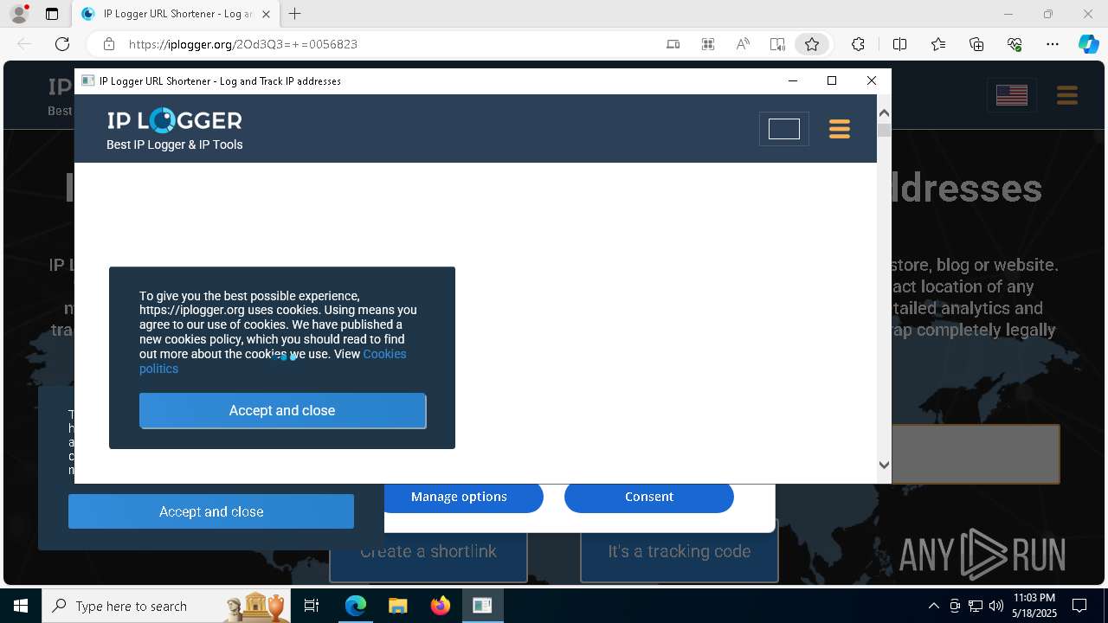Open Browser essentials heart icon
1108x623 pixels.
[1015, 44]
